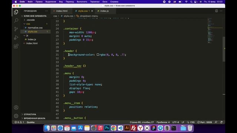Image resolution: width=237 pixels, height=133 pixels.
Task: Open the Extensions view
Action: (x=16, y=46)
